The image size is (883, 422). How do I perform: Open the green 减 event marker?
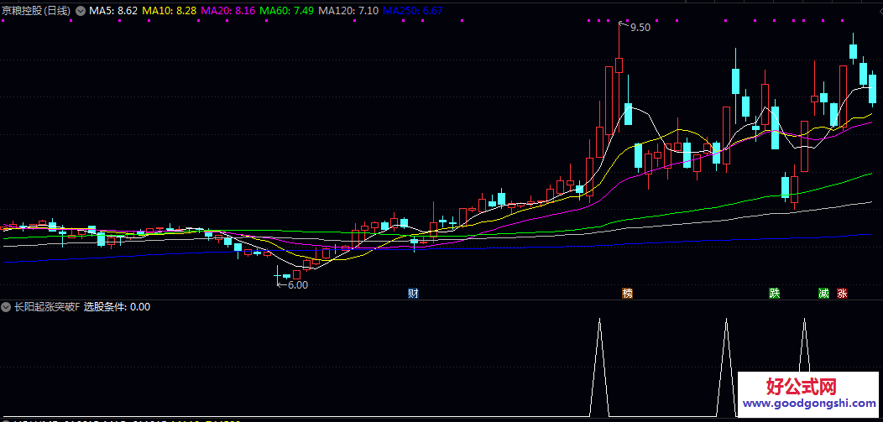824,293
